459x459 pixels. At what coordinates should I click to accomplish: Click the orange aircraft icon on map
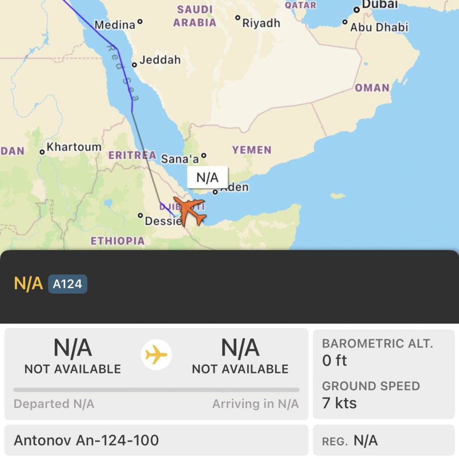[190, 211]
